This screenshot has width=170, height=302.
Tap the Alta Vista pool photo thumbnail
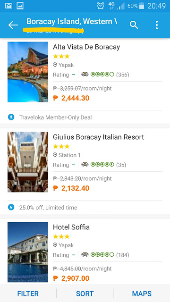pos(28,72)
